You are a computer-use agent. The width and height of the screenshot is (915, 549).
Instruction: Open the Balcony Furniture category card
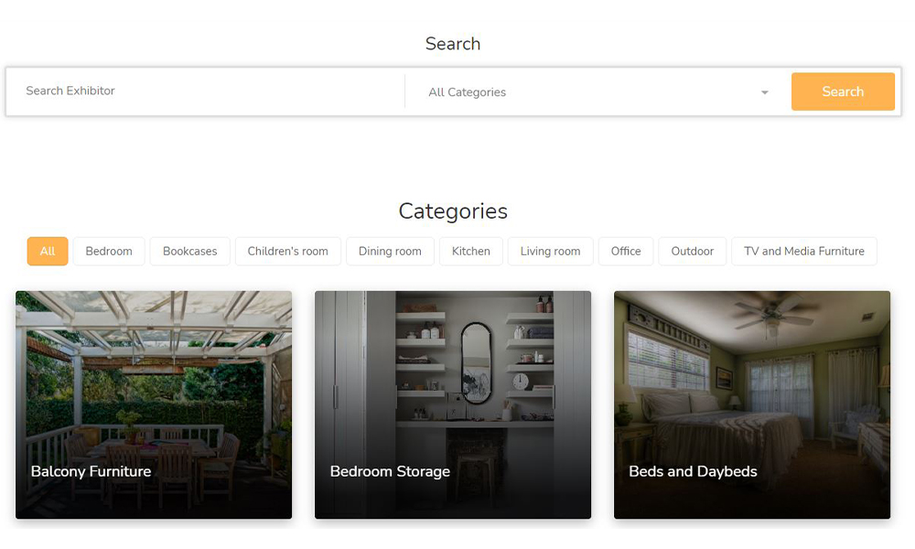[x=154, y=384]
